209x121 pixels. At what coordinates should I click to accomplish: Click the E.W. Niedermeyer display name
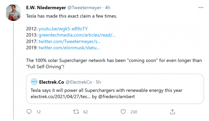tap(44, 7)
